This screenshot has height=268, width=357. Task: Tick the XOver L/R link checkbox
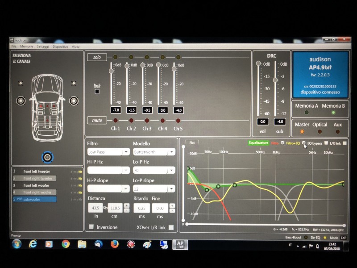point(171,227)
